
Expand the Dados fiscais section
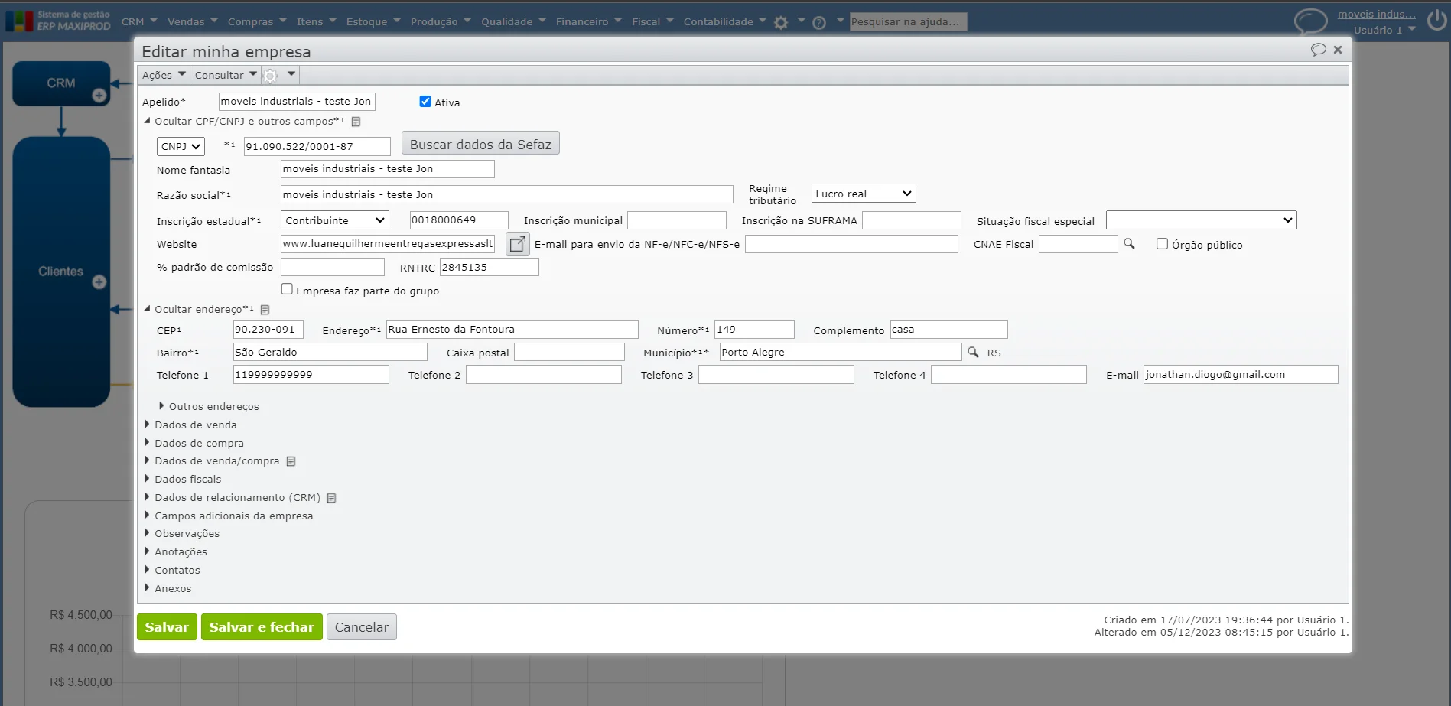[187, 480]
